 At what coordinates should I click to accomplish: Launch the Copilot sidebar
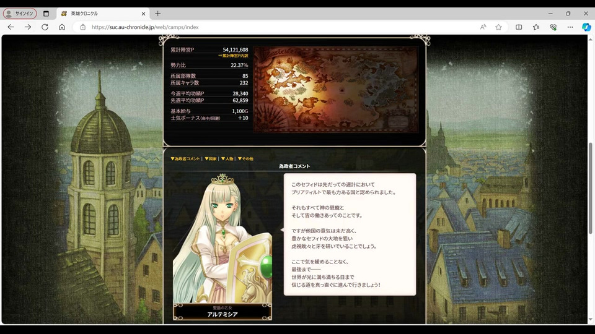(586, 27)
